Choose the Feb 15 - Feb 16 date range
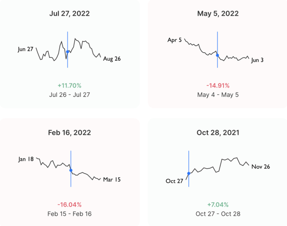Image resolution: width=287 pixels, height=226 pixels. tap(69, 213)
